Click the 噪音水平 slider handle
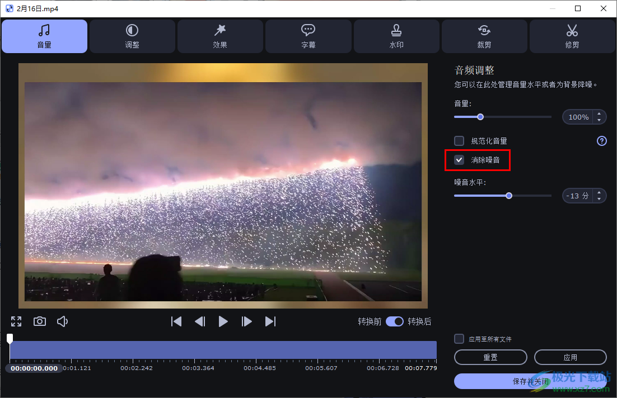The image size is (617, 398). [x=509, y=196]
